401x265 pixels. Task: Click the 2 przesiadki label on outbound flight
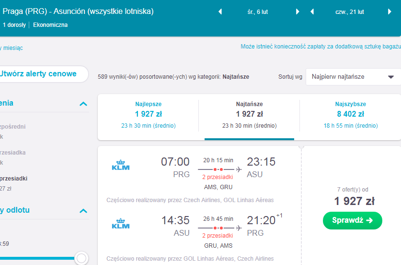click(218, 177)
